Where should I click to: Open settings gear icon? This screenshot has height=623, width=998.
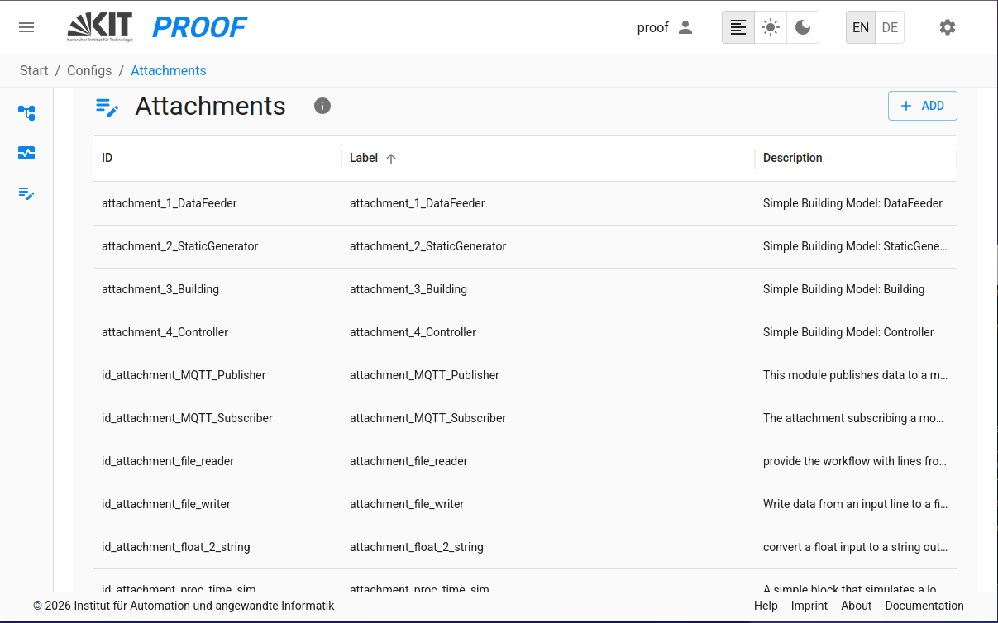point(948,27)
